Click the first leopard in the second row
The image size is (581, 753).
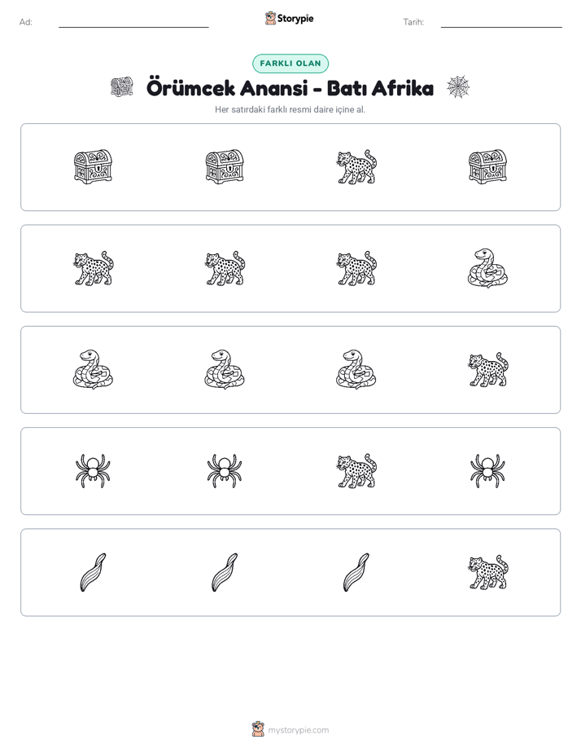coord(93,268)
